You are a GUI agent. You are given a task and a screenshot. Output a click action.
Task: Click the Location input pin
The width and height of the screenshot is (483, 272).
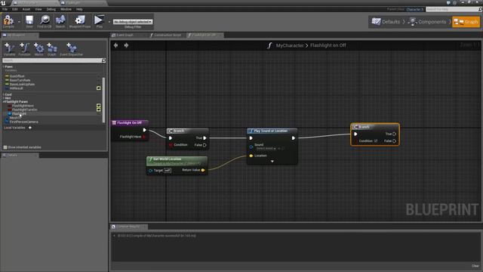pos(251,156)
